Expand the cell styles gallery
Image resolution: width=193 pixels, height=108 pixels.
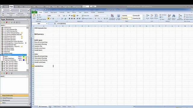(x=144, y=19)
